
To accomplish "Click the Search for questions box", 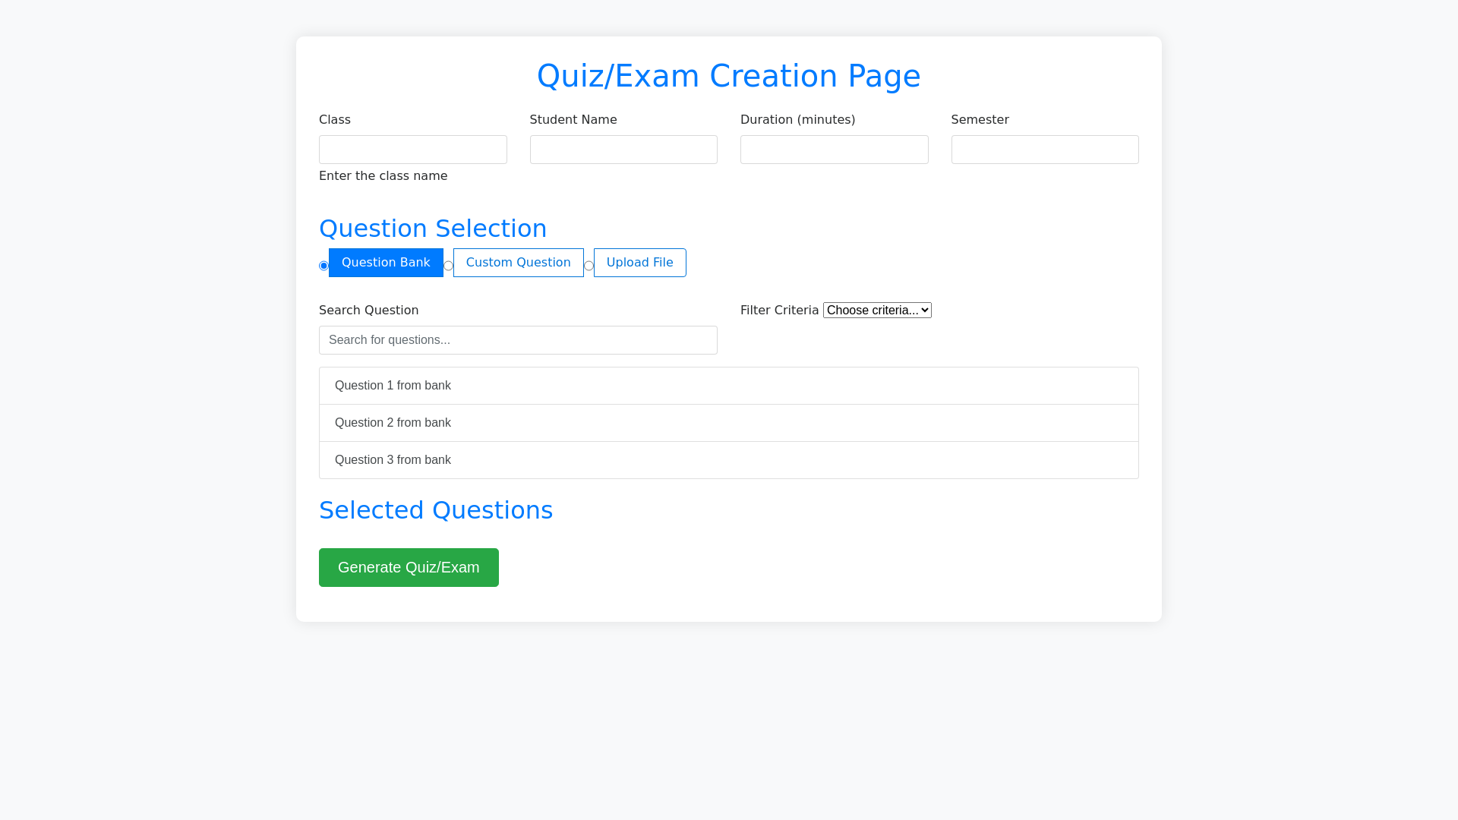I will tap(518, 340).
